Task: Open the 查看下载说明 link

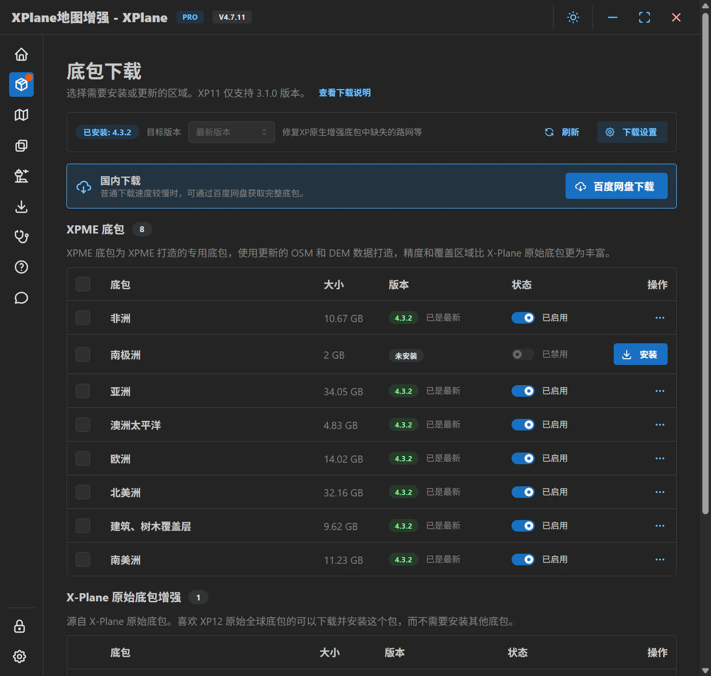Action: tap(344, 93)
